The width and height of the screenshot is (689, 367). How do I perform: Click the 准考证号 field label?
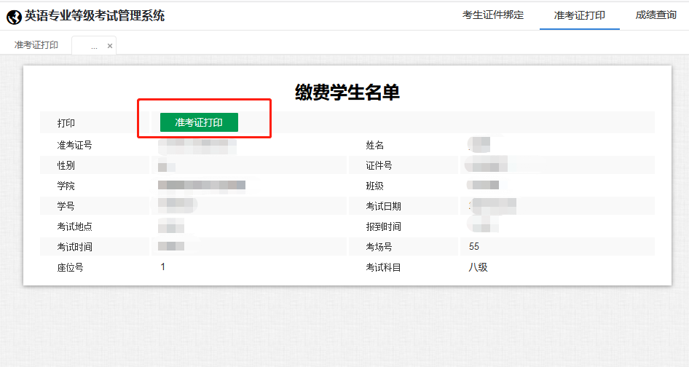[75, 145]
